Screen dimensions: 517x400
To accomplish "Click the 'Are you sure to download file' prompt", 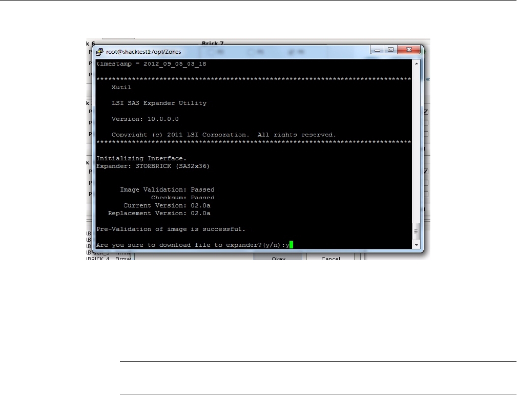I will click(x=193, y=245).
